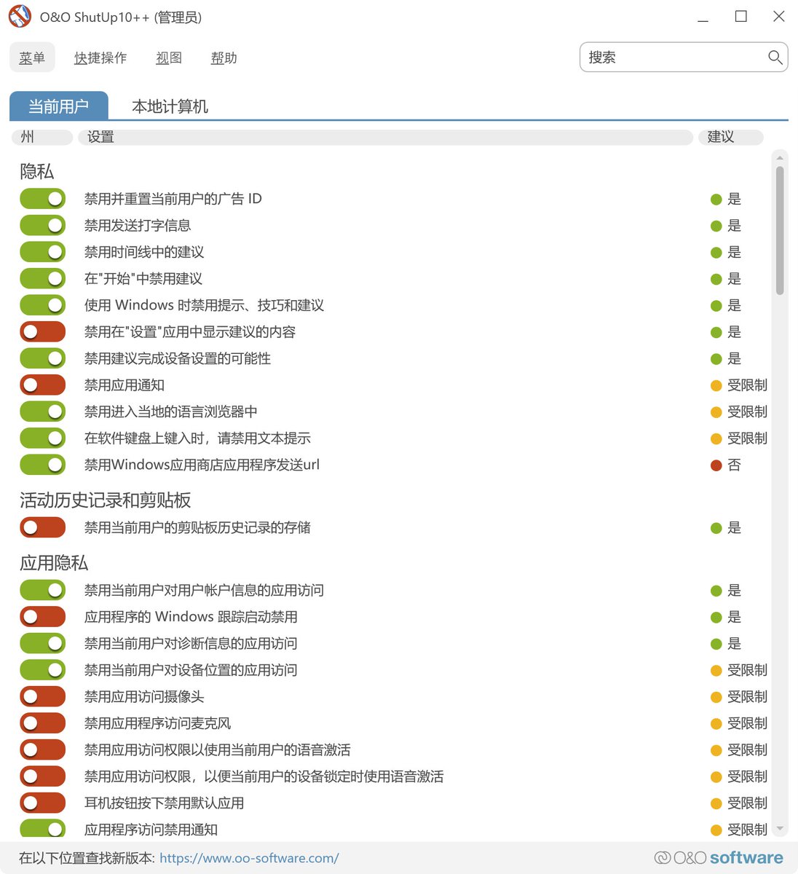Select the 禁用应用程序访问麦克风 setting text
The width and height of the screenshot is (798, 874).
click(x=157, y=723)
